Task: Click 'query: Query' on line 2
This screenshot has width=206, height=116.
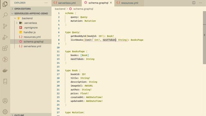Action: (x=79, y=17)
